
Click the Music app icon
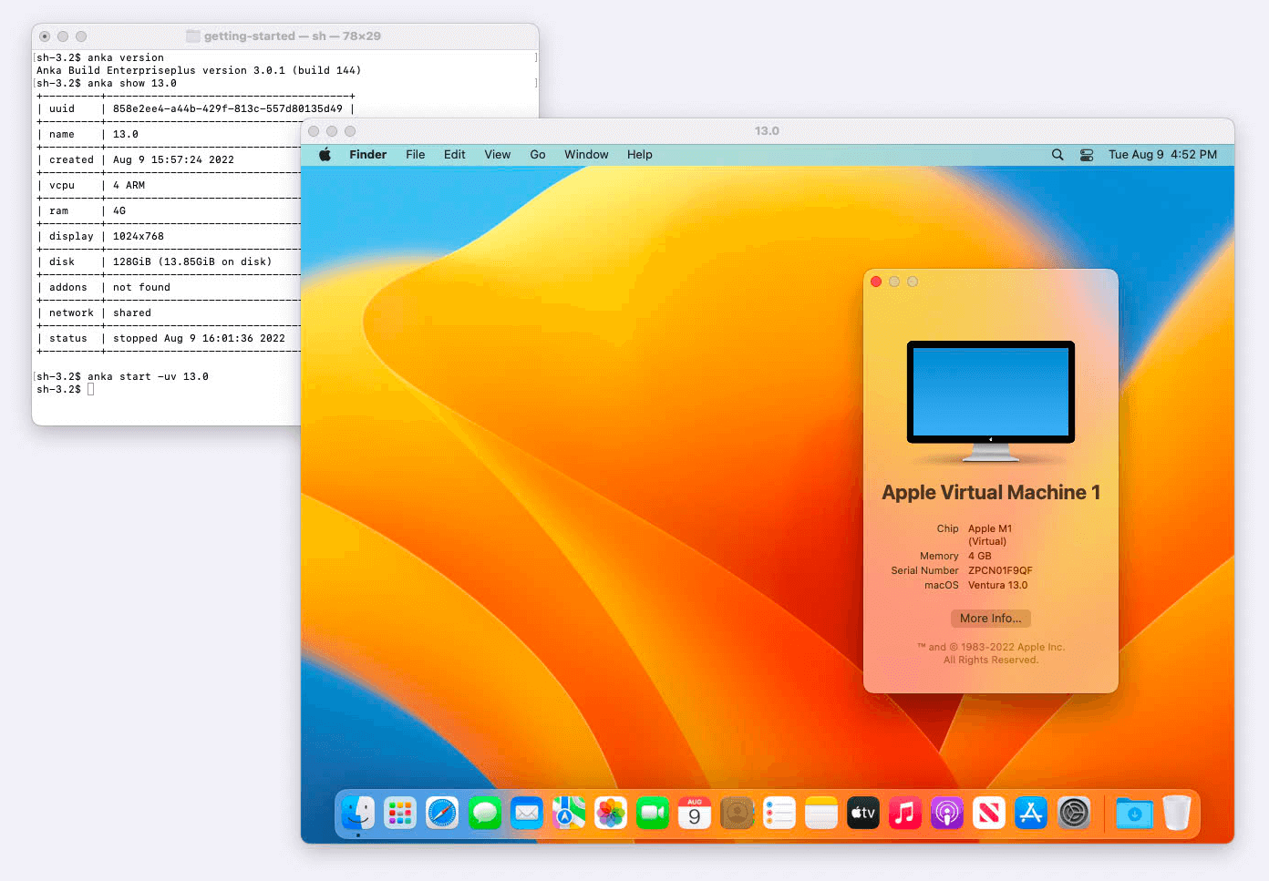(905, 813)
